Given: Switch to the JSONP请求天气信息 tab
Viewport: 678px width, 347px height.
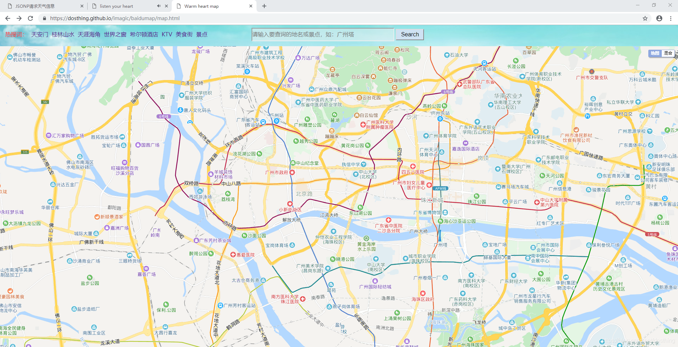Looking at the screenshot, I should coord(45,6).
